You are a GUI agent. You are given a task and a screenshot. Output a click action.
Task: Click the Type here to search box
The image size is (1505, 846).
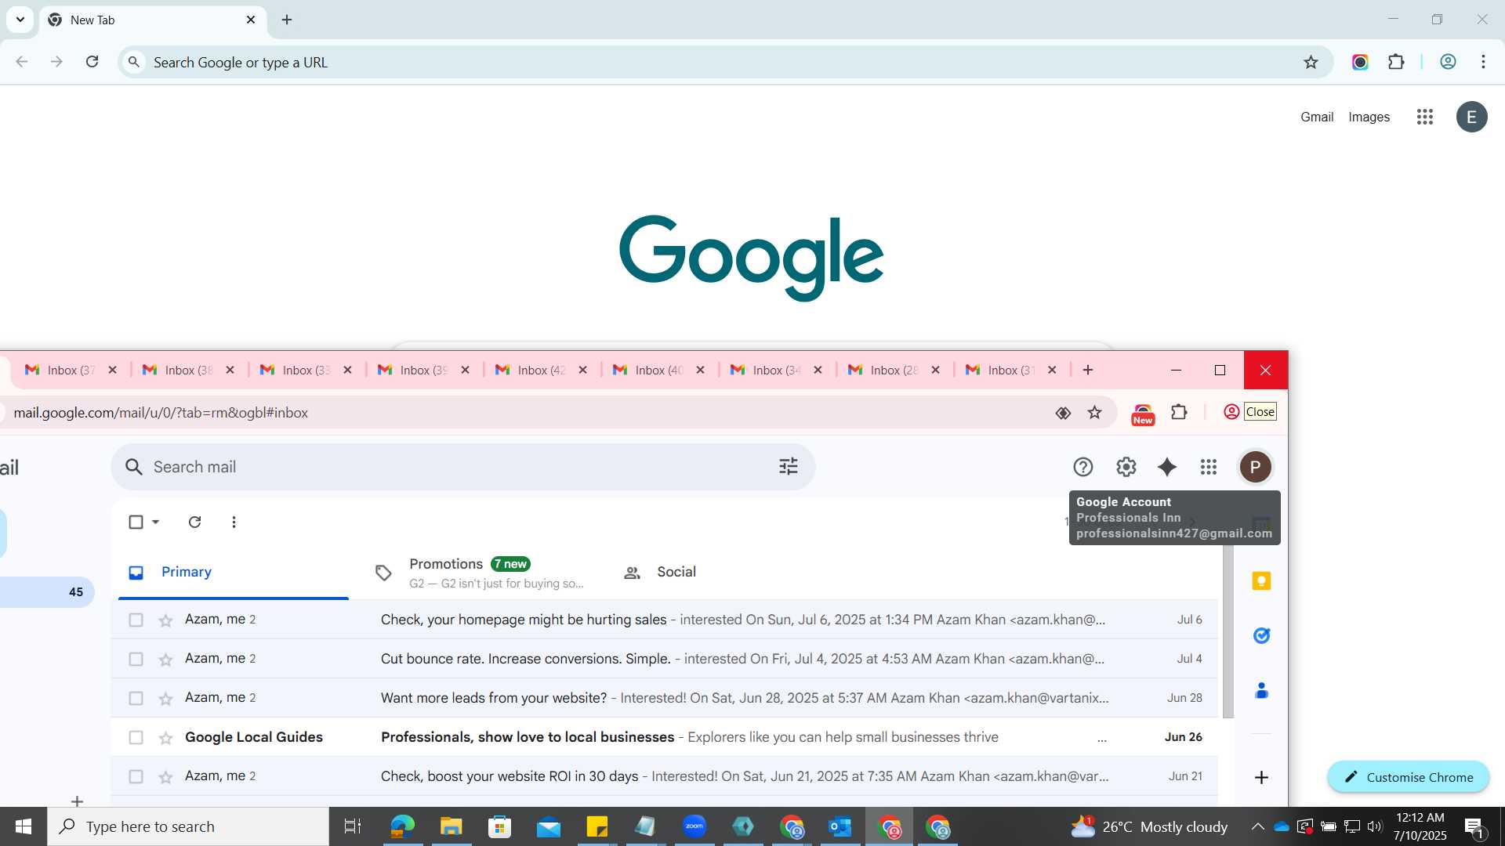(188, 826)
